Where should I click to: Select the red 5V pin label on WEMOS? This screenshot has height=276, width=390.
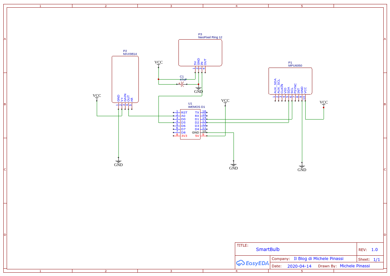197,136
